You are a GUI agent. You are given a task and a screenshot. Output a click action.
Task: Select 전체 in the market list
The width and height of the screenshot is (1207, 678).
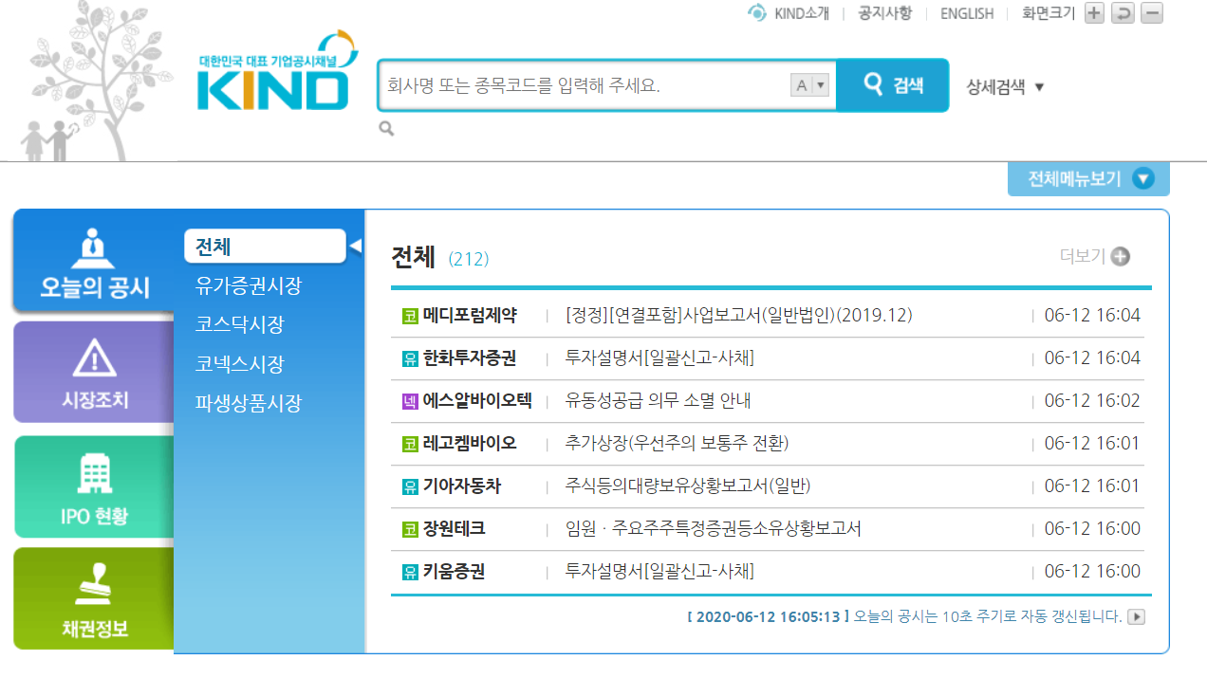(265, 246)
